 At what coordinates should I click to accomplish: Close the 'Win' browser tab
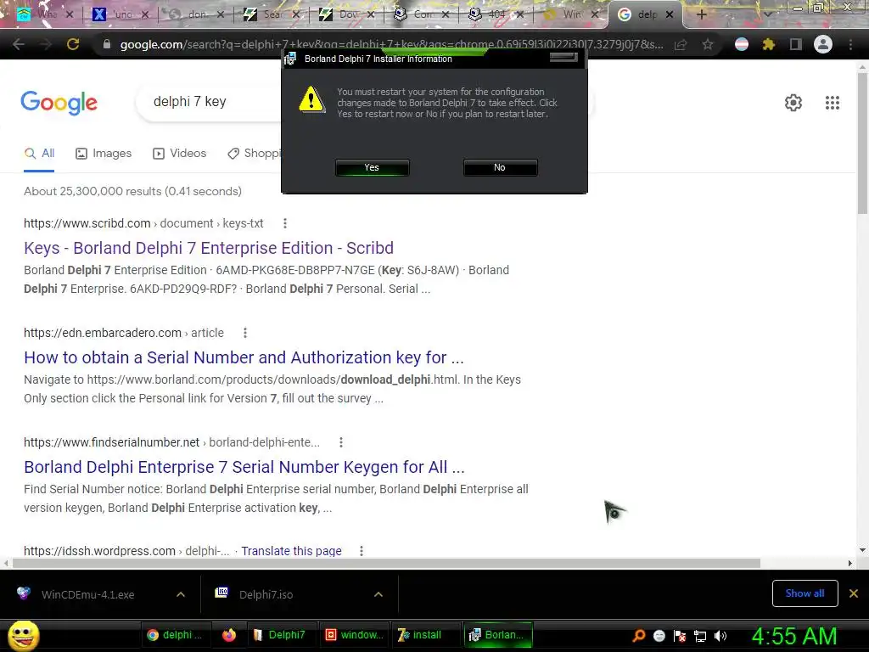click(x=595, y=14)
